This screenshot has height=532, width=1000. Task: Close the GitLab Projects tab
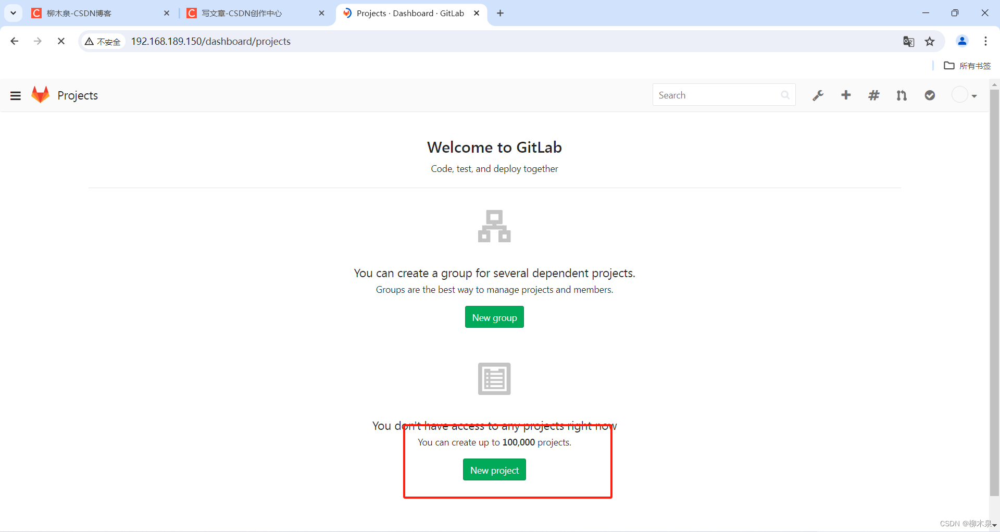(477, 13)
